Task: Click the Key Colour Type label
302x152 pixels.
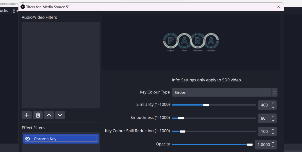Action: coord(155,92)
